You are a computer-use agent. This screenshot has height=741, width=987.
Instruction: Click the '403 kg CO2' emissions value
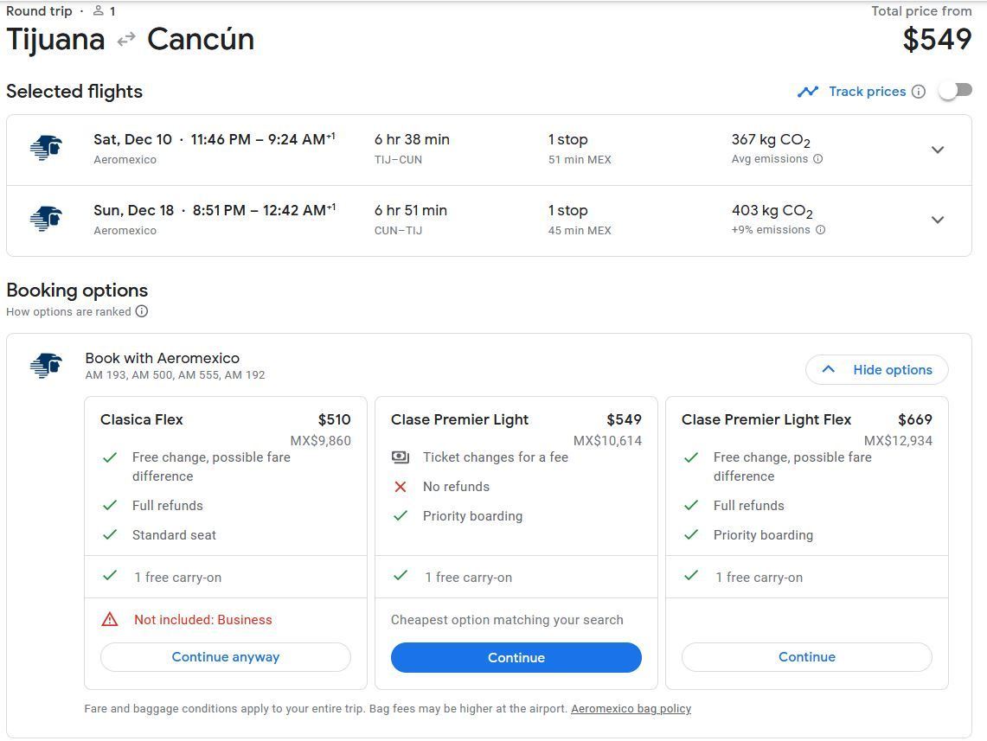pyautogui.click(x=772, y=211)
